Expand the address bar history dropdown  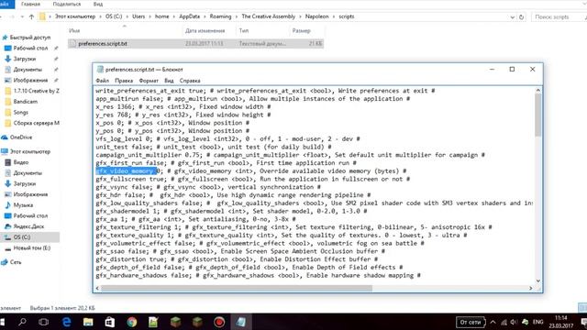click(x=512, y=16)
